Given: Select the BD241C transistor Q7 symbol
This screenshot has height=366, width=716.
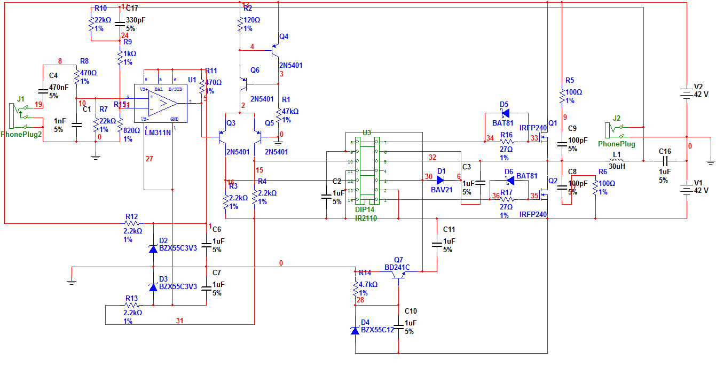Looking at the screenshot, I should click(398, 275).
